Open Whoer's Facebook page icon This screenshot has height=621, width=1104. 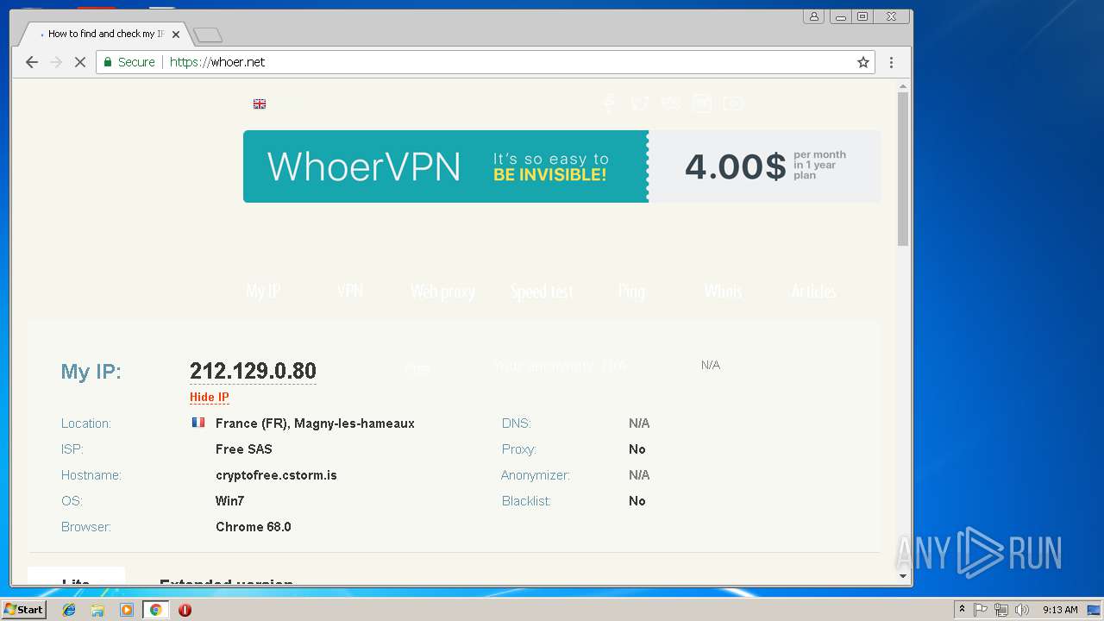(x=608, y=103)
